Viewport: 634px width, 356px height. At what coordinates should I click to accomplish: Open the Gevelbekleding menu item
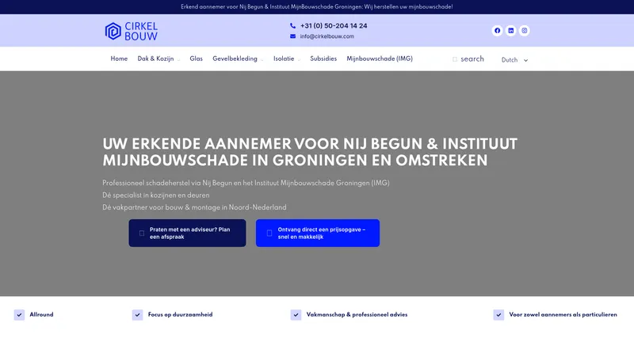(235, 59)
